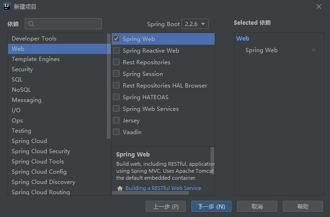Open the Building a RESTful Web Service link
330x217 pixels.
(163, 188)
